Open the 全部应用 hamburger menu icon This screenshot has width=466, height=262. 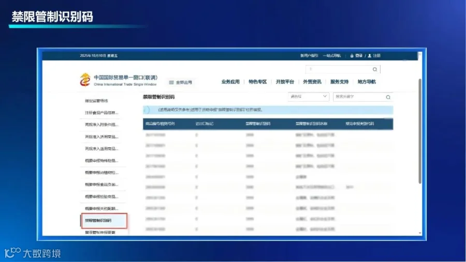(171, 82)
